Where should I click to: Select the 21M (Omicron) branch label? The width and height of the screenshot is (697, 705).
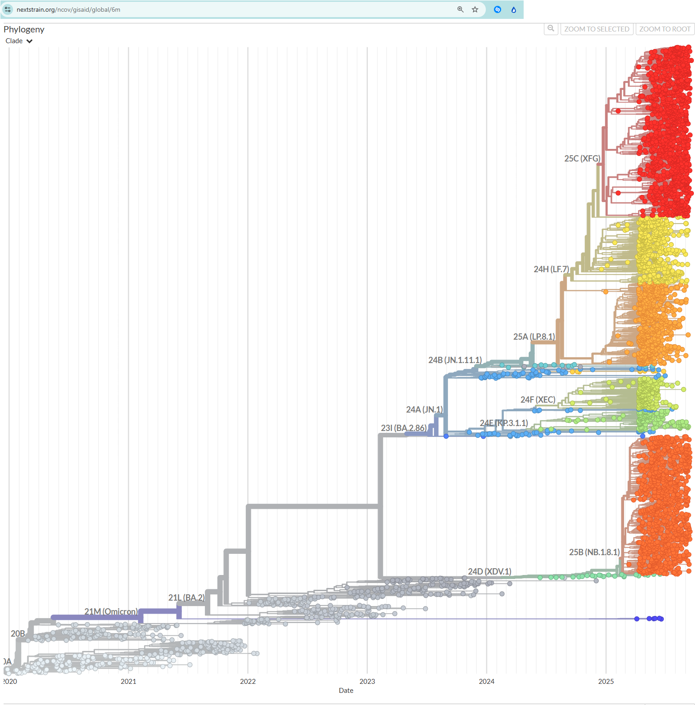111,612
